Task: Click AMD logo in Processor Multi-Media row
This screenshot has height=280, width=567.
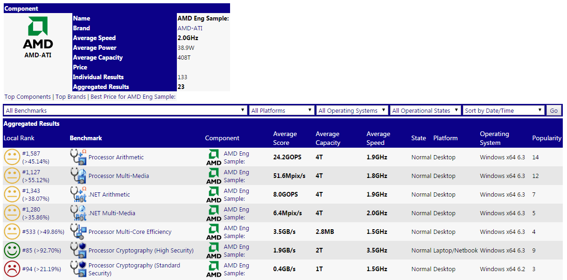Action: click(214, 176)
